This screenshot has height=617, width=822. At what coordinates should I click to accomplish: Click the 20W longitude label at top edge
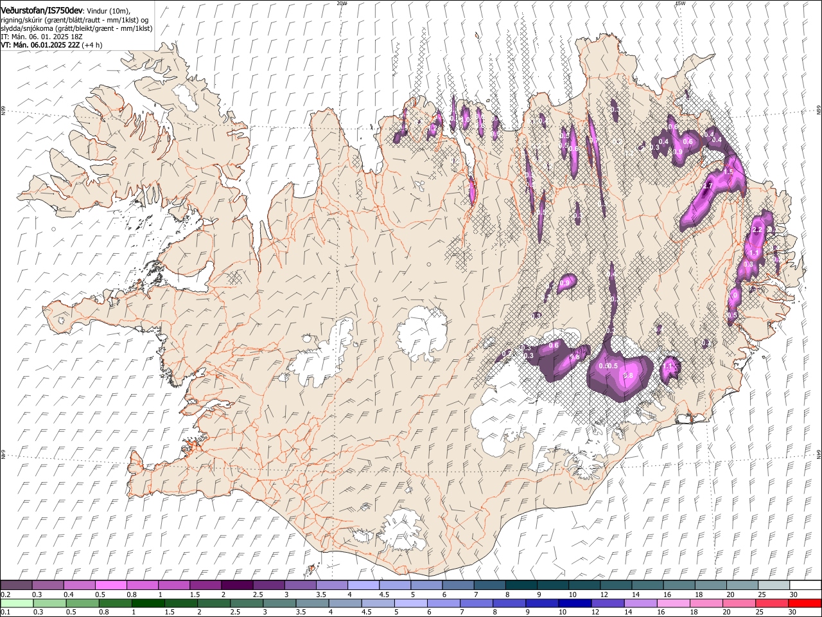tap(342, 3)
